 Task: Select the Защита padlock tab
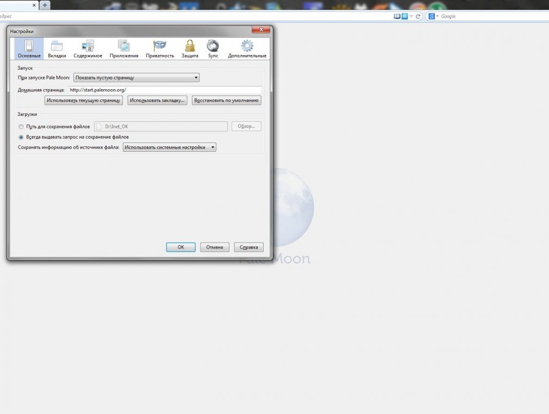[x=190, y=49]
